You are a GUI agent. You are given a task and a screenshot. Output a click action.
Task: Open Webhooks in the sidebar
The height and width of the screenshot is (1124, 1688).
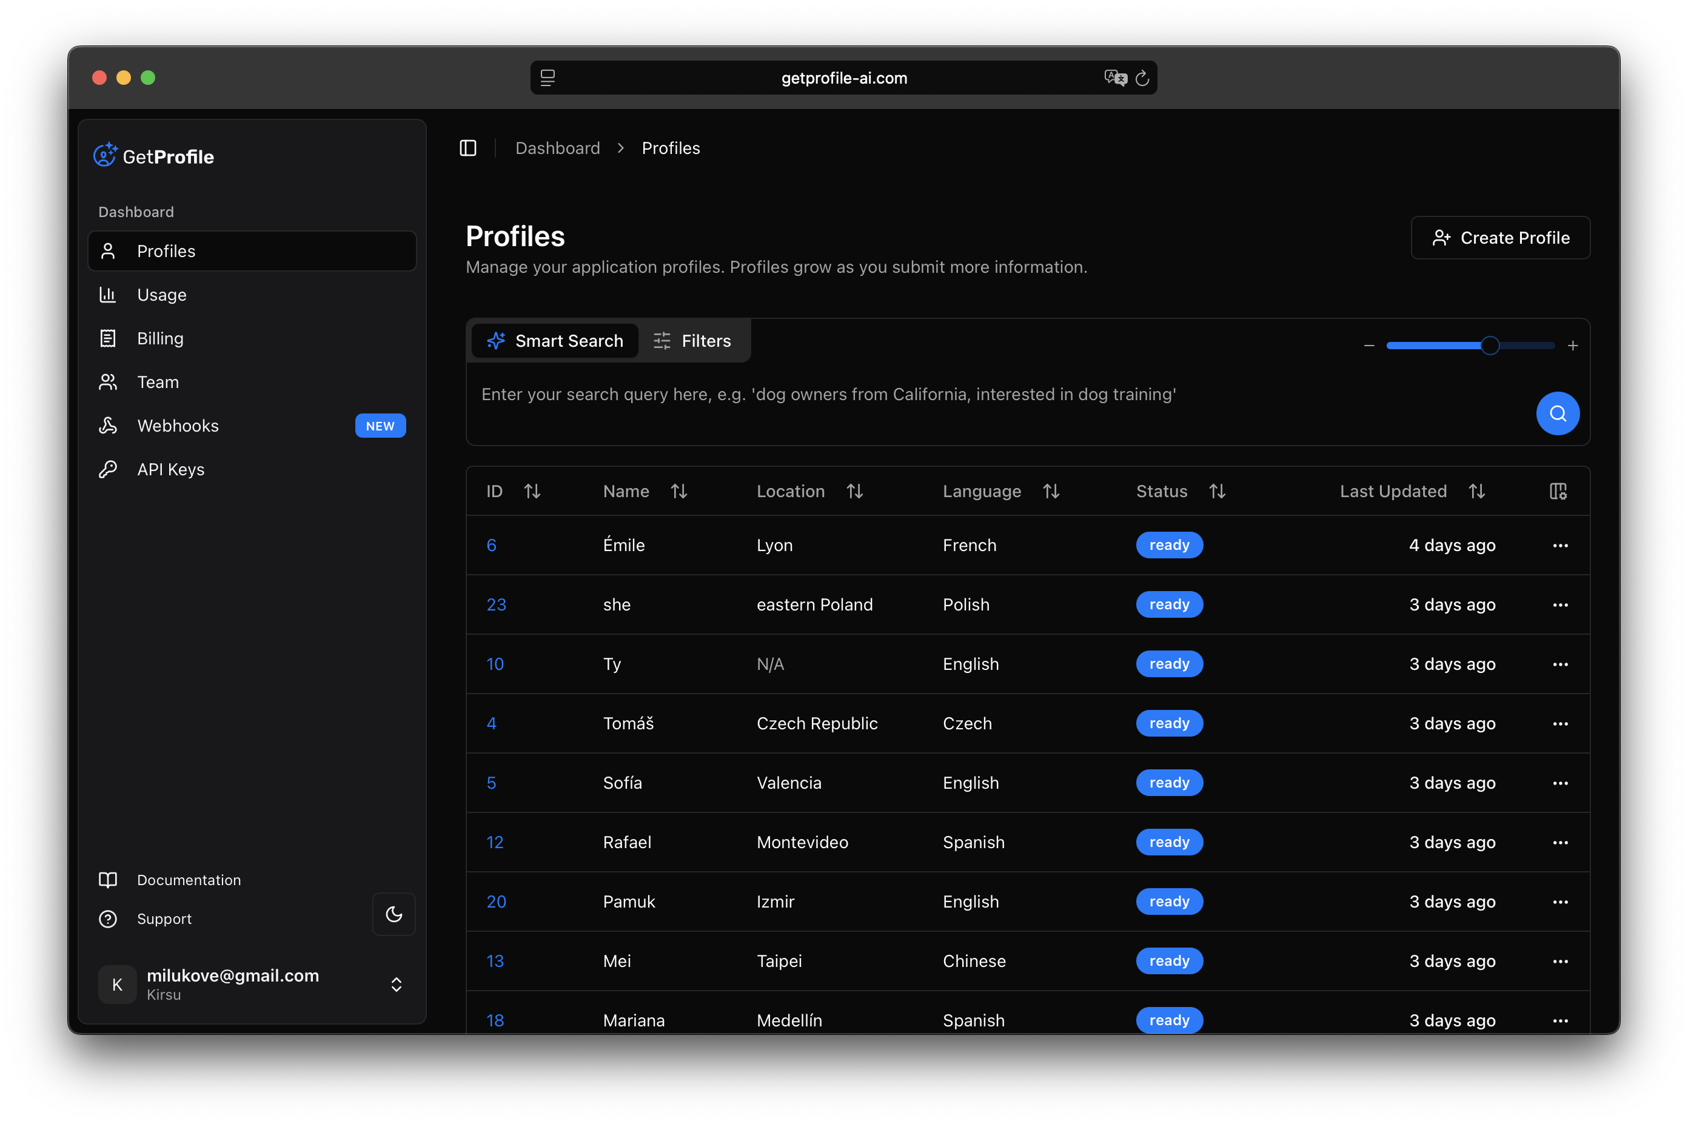tap(178, 426)
